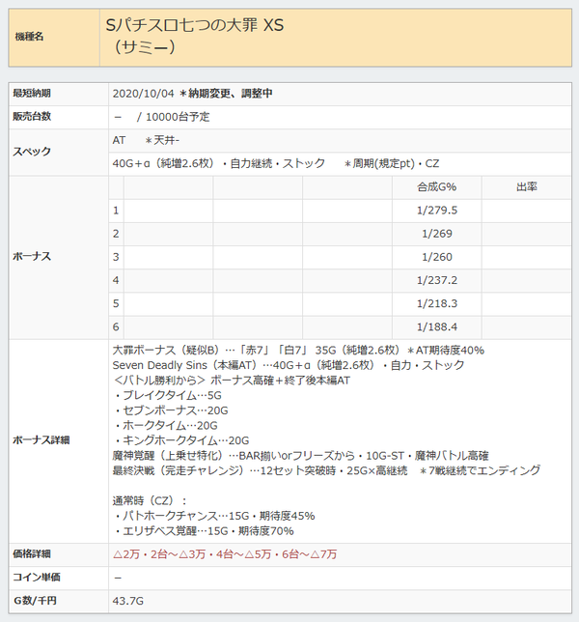Click the setting 6 value '1/188.4'

tap(437, 327)
